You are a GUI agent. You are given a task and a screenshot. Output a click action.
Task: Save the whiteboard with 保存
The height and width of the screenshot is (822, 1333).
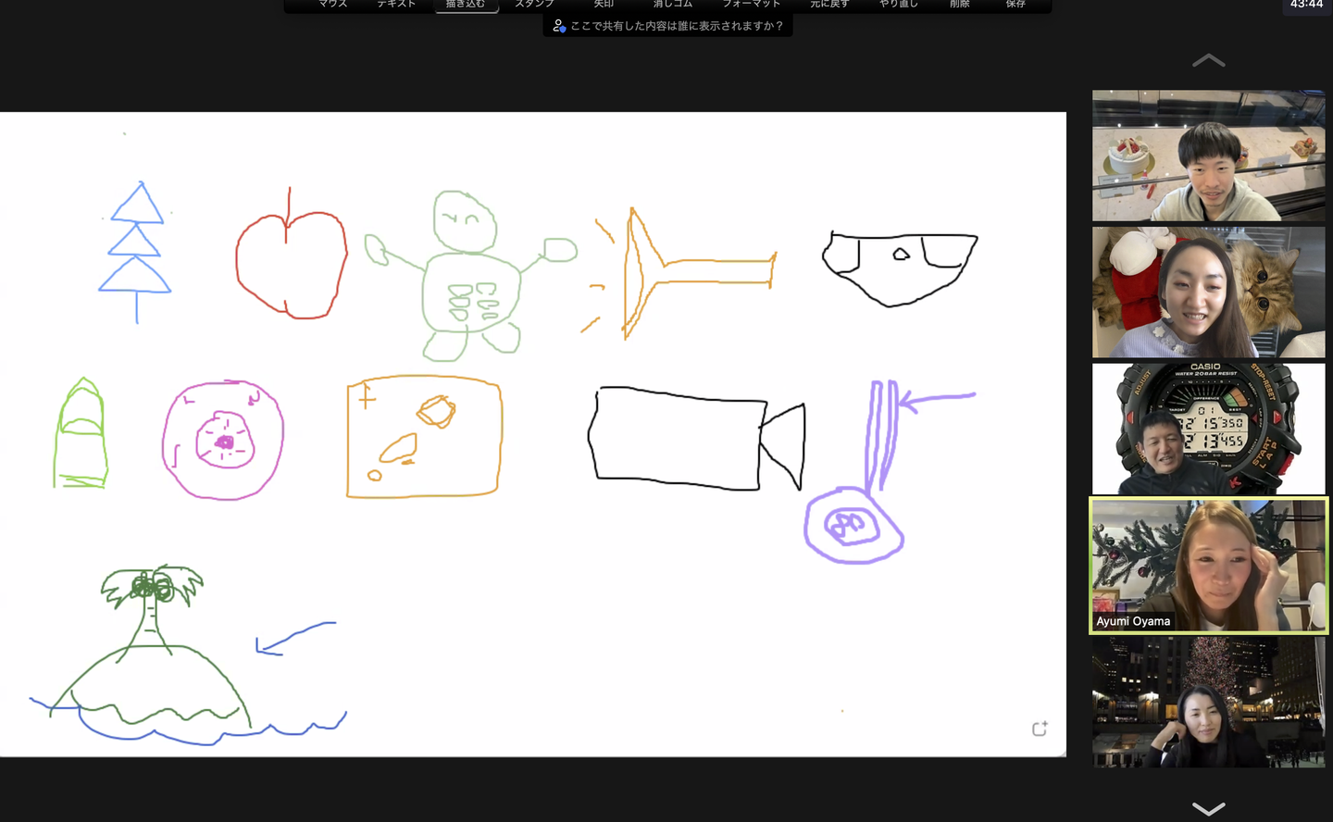1015,5
